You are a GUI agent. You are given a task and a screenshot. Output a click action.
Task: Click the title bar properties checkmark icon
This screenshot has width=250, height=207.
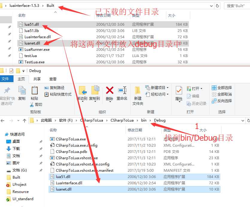pos(11,71)
